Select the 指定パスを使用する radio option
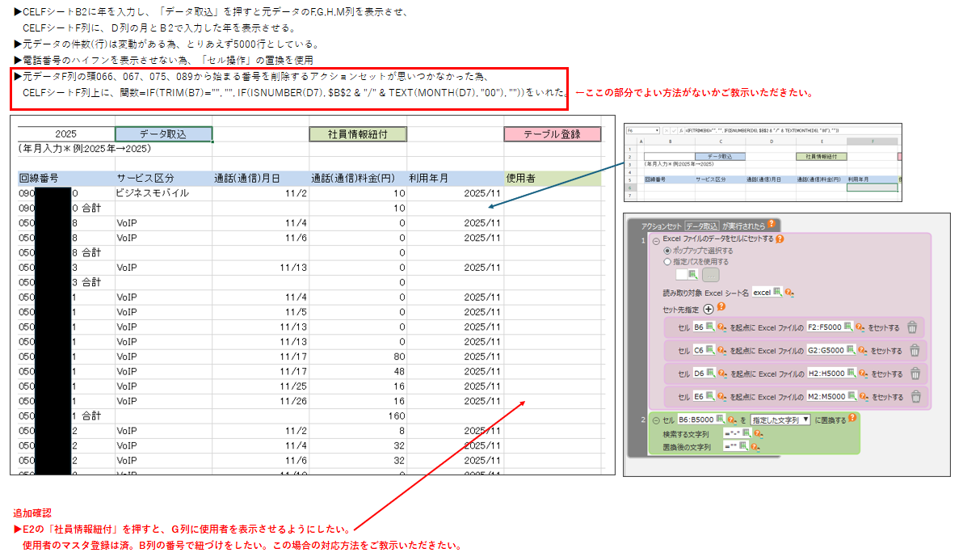 pyautogui.click(x=667, y=262)
